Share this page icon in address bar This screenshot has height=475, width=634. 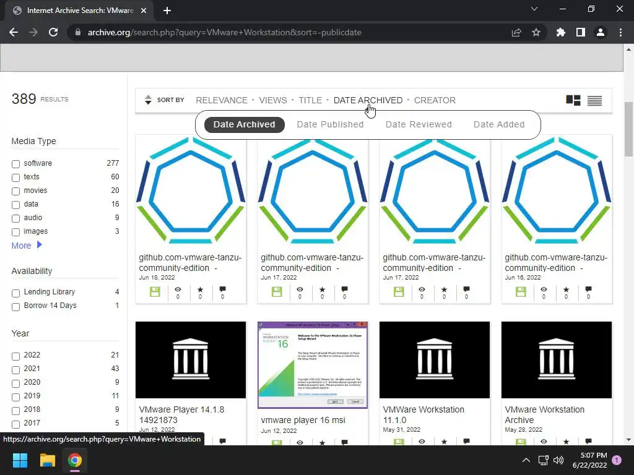[x=516, y=32]
